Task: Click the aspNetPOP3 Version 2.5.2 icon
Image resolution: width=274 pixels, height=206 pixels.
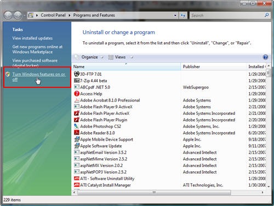Action: [77, 172]
